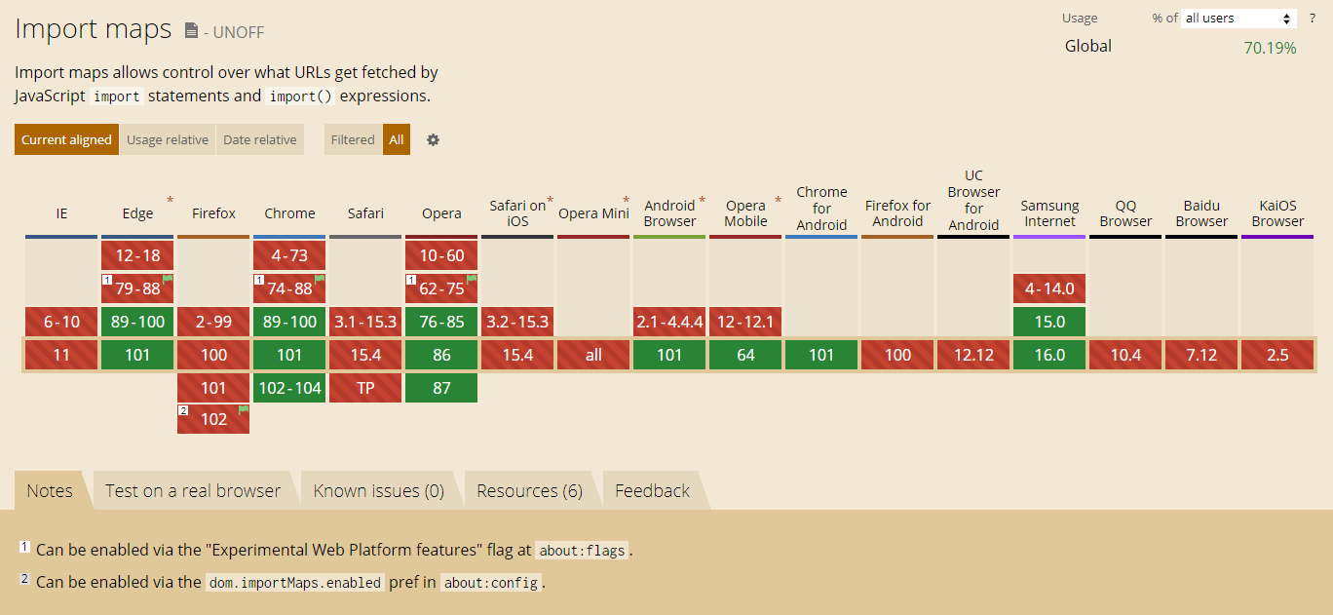Click the Import maps title link

(94, 29)
